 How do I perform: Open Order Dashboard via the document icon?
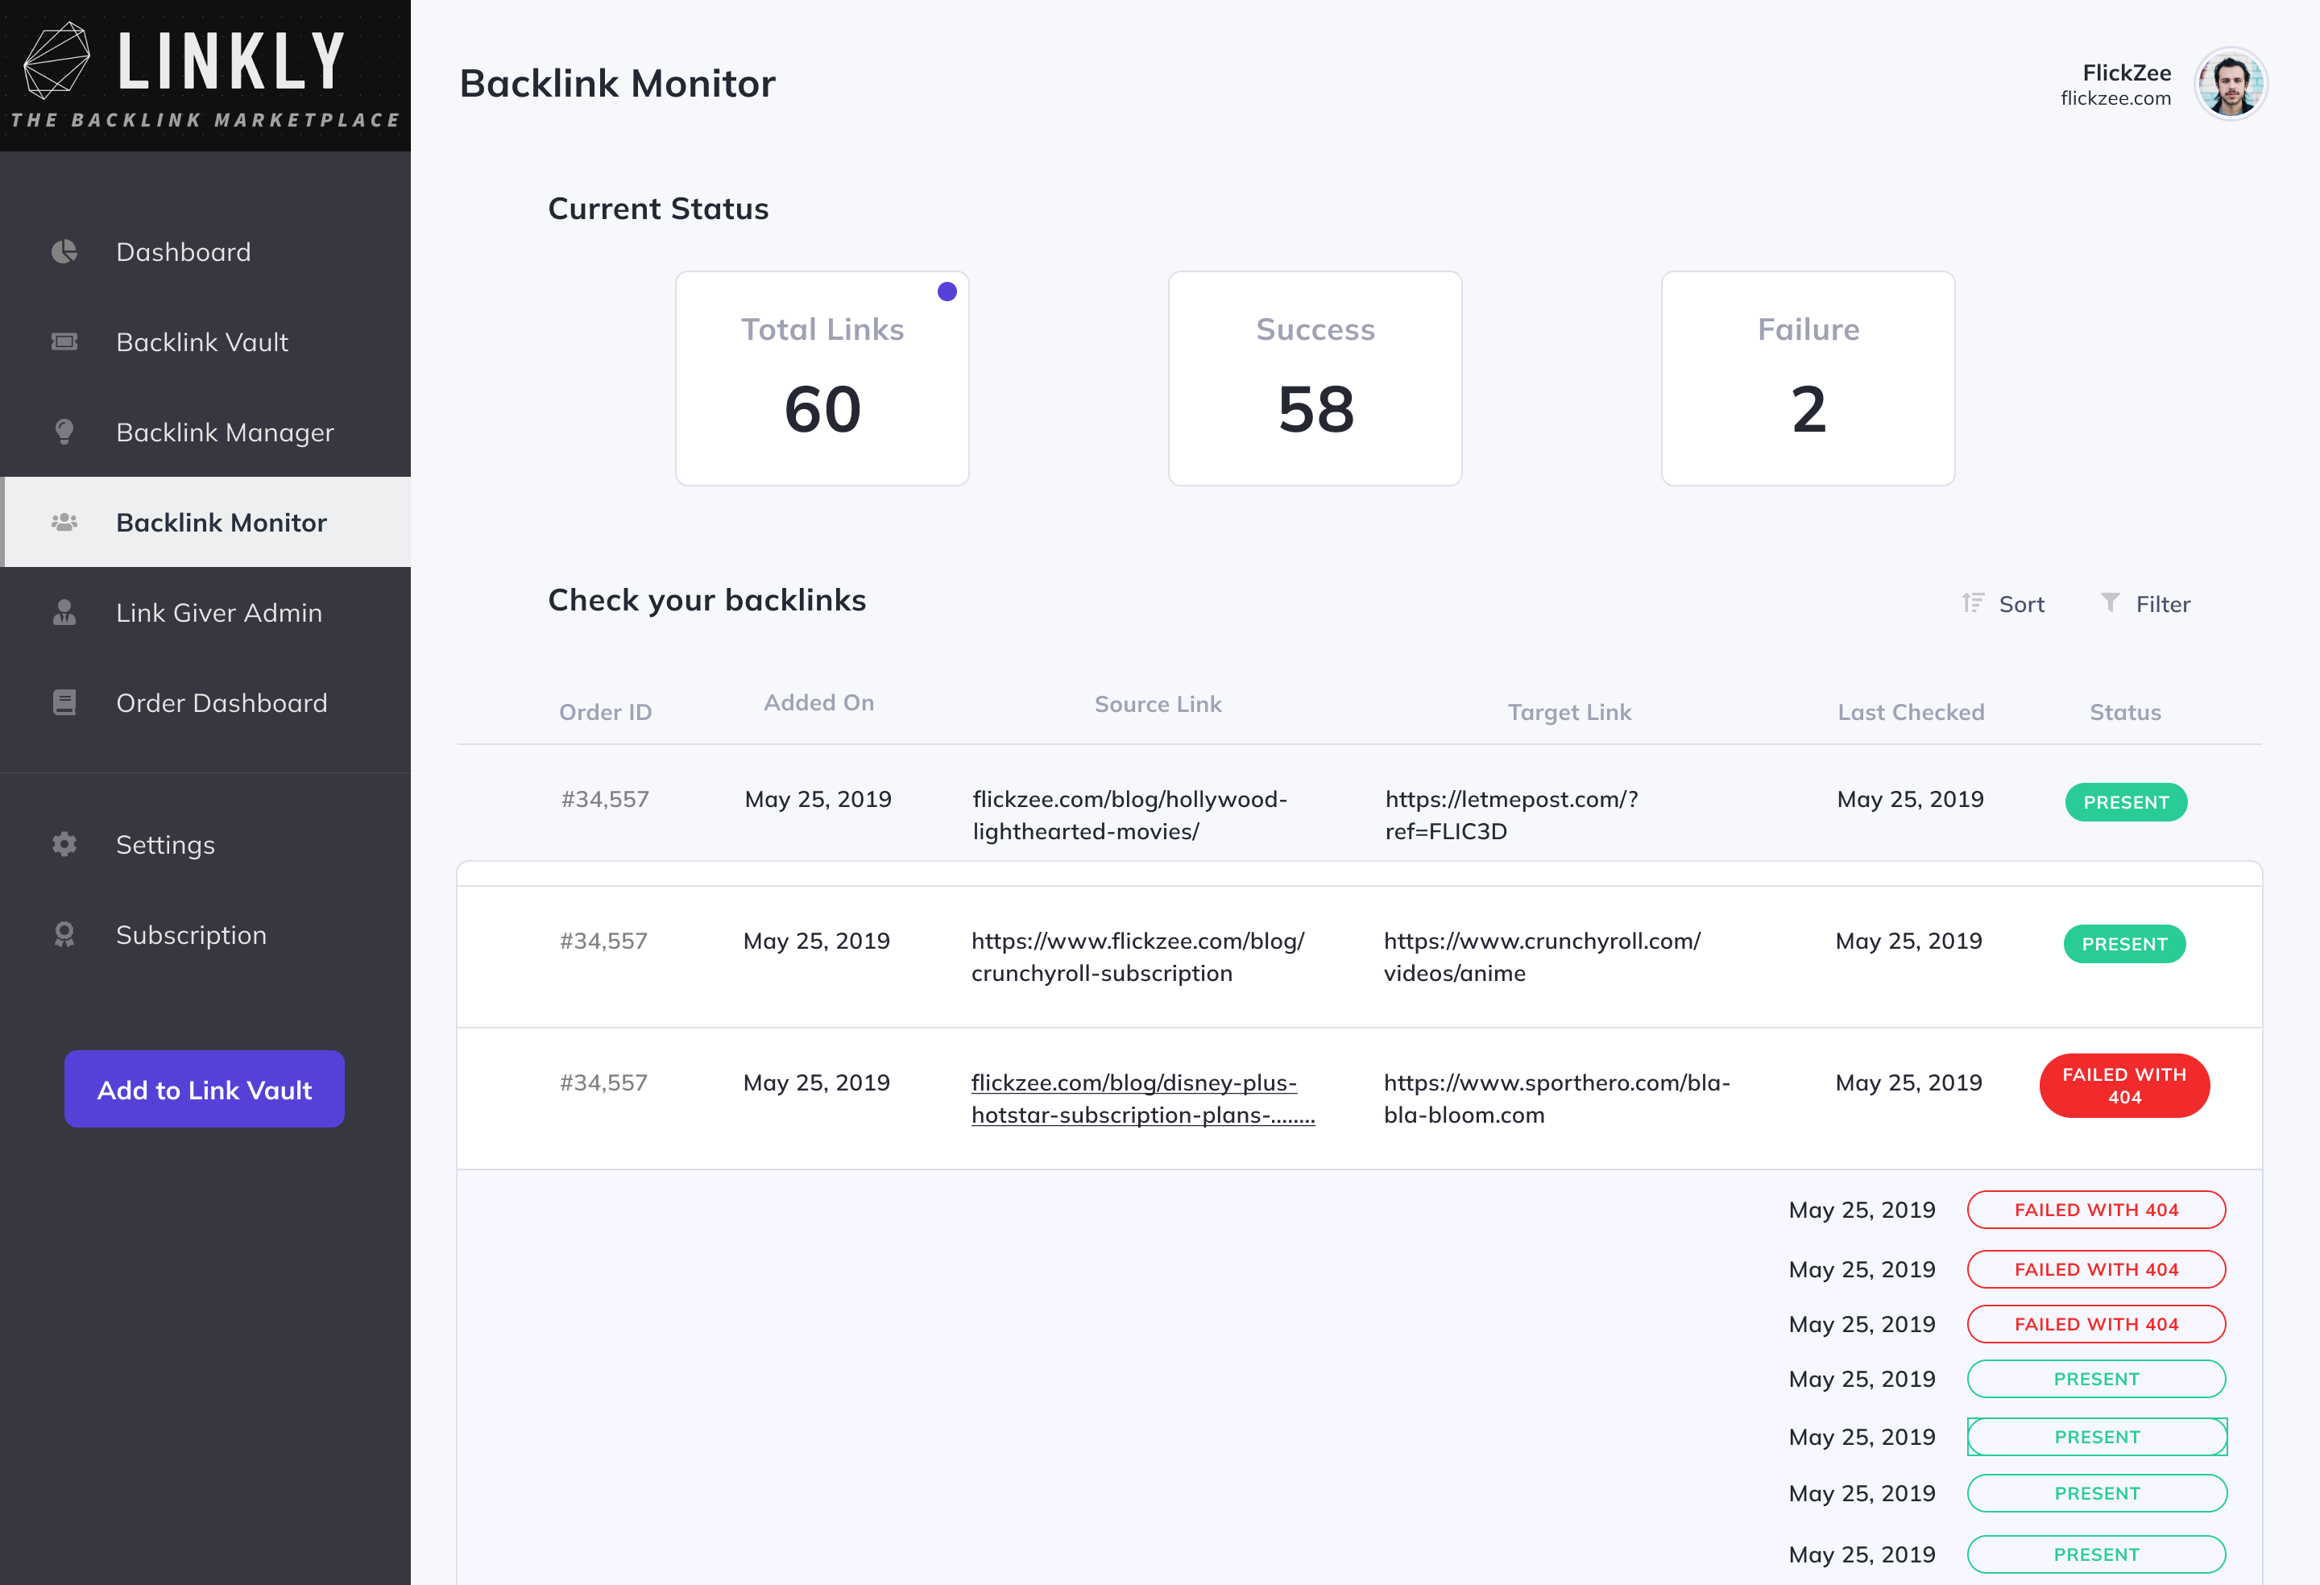tap(64, 701)
